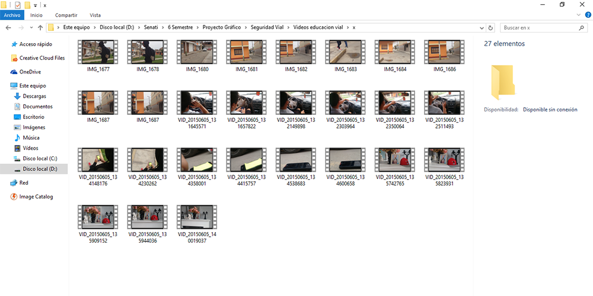
Task: Click the 'Videos educacion vial' breadcrumb
Action: (318, 28)
